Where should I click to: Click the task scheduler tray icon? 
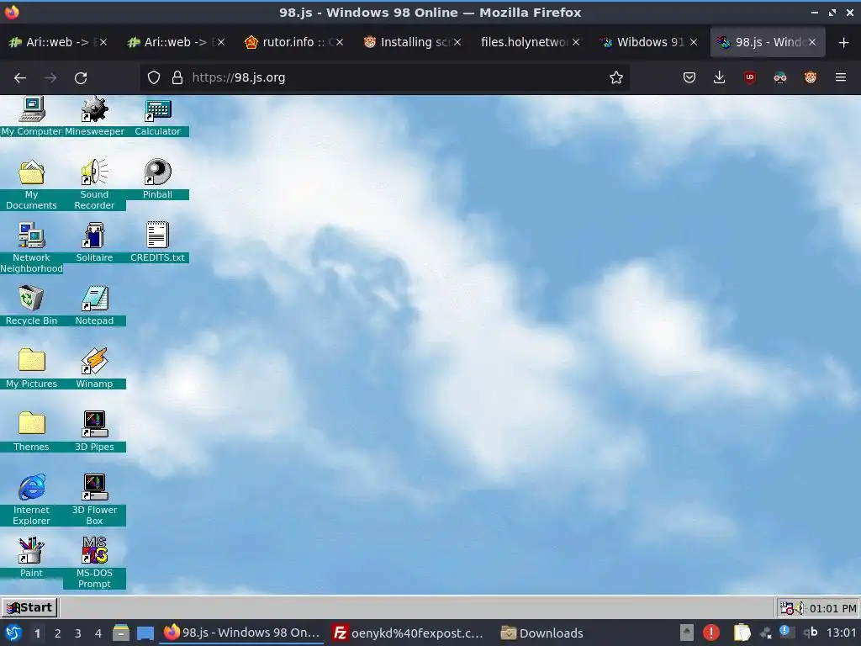pyautogui.click(x=787, y=608)
